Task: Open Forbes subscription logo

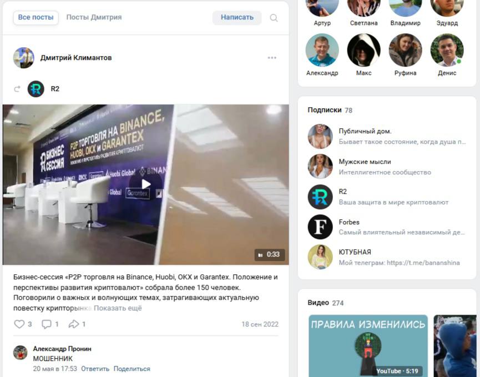Action: pos(320,227)
